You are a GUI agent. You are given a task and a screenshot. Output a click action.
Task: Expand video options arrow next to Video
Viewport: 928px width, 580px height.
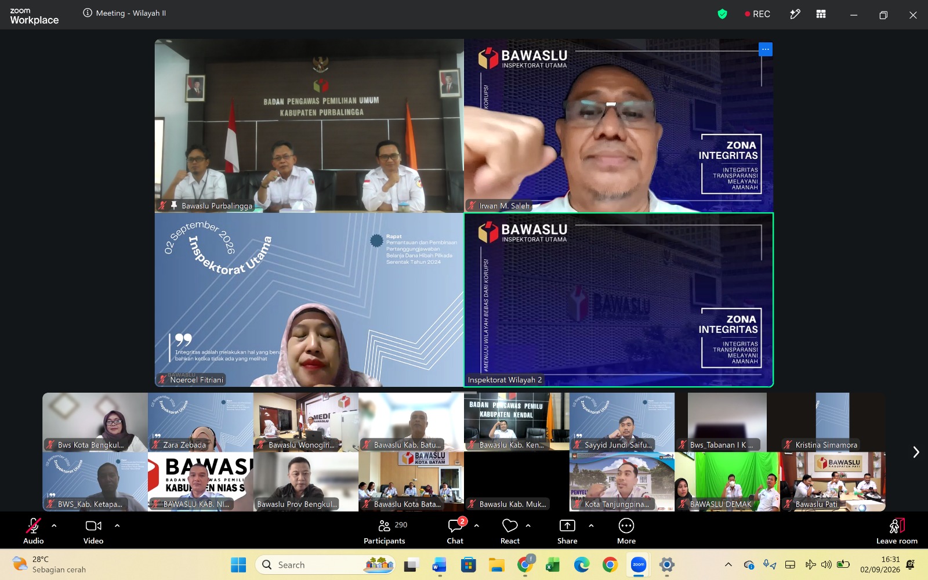tap(117, 525)
